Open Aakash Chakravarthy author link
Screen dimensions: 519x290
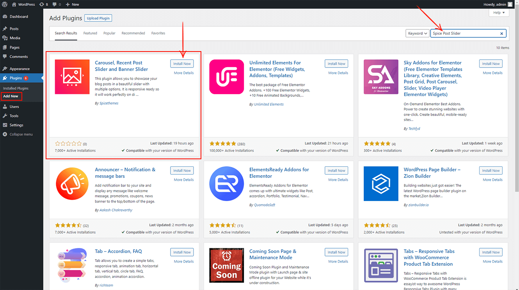(x=116, y=210)
